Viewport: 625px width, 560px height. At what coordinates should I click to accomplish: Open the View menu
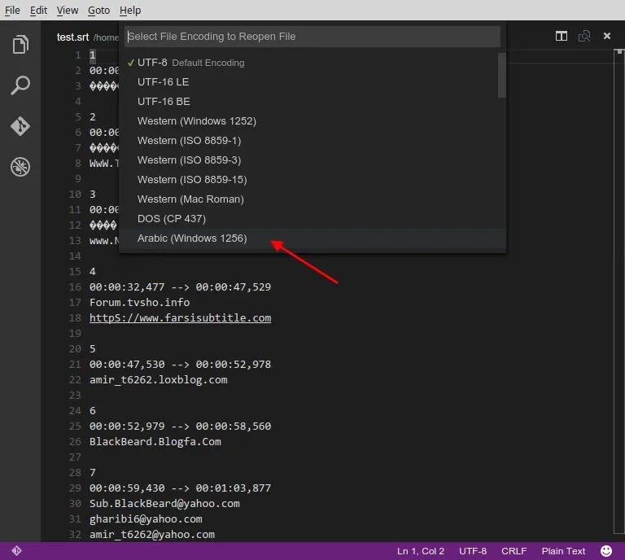tap(68, 11)
